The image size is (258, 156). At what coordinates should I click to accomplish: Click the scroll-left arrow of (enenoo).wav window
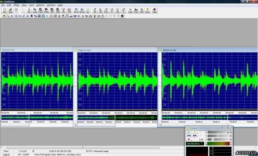(x=160, y=125)
